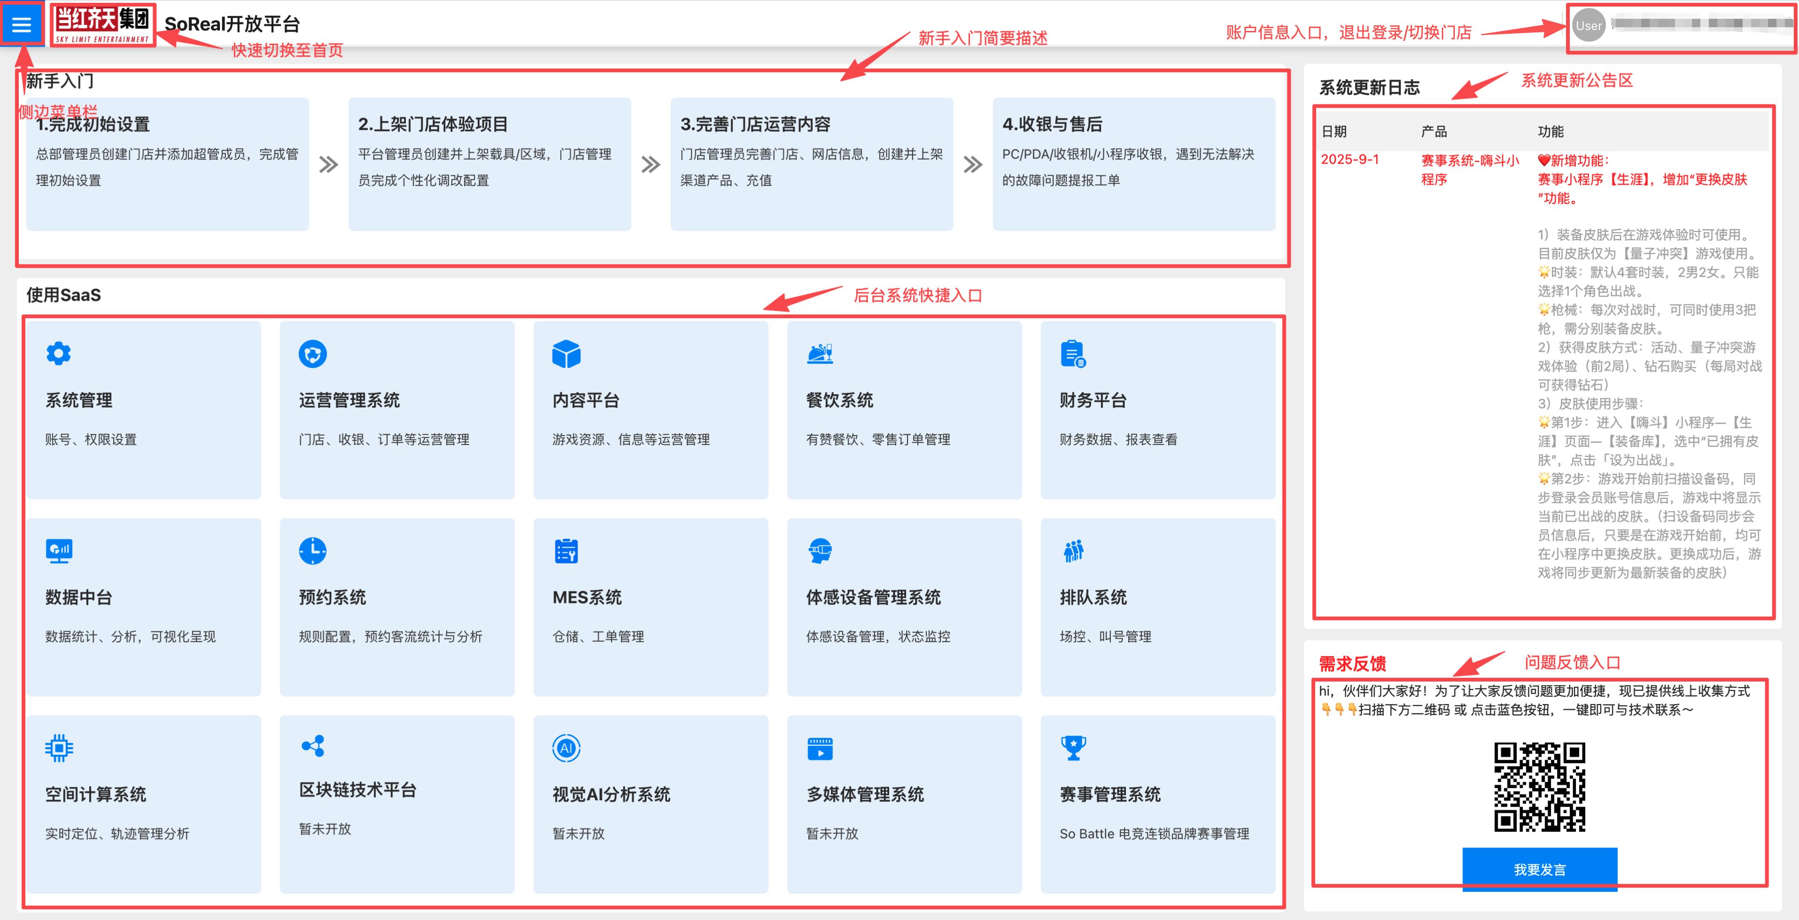Open the User avatar account menu
Image resolution: width=1799 pixels, height=920 pixels.
pos(1588,26)
